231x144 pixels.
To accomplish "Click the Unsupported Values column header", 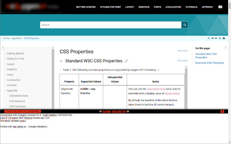I will (x=115, y=79).
